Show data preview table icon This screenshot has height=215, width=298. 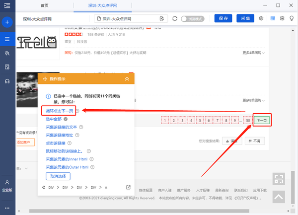coord(273,18)
